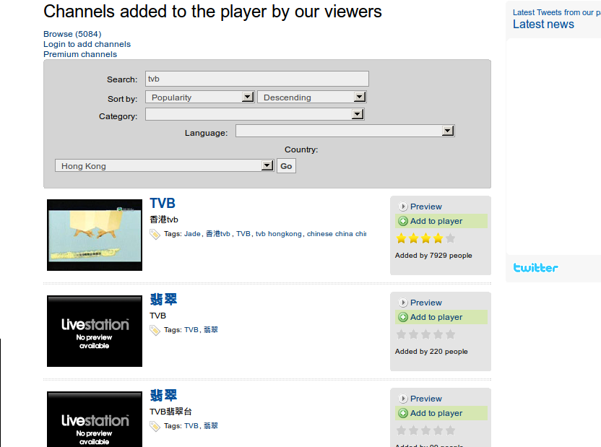Click the tvb hongkong tag link
Viewport: 601px width, 447px height.
[279, 234]
